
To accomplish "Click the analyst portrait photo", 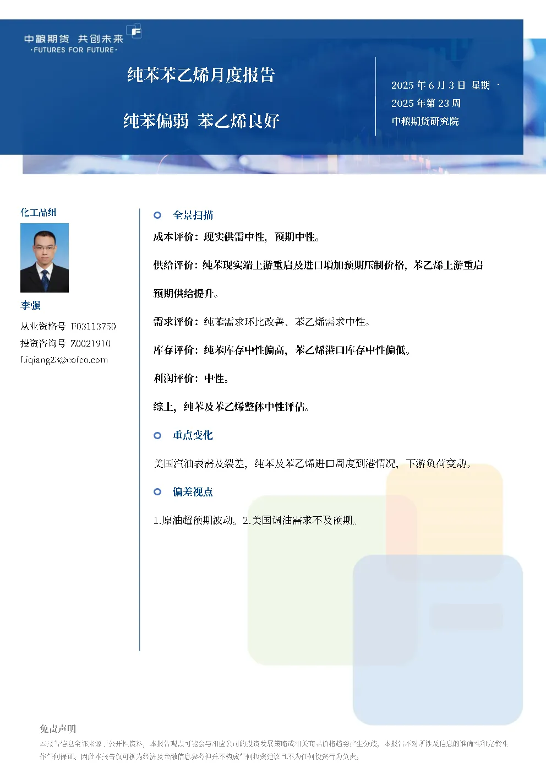I will click(45, 257).
